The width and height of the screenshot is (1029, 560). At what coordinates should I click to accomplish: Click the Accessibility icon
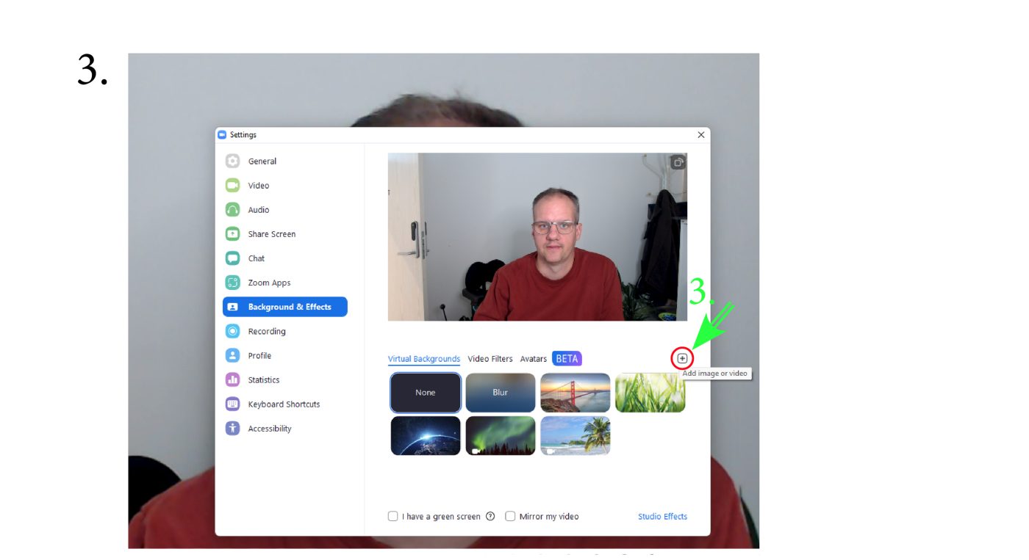232,428
